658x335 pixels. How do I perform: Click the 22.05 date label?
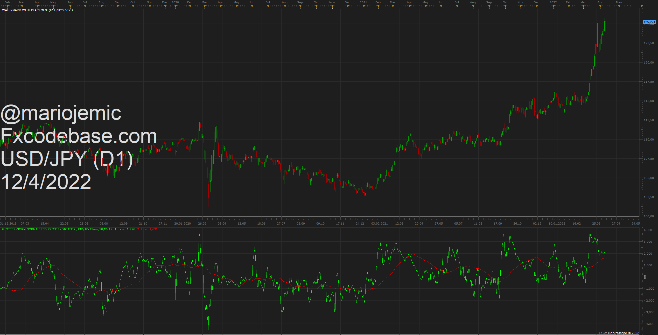tap(64, 224)
